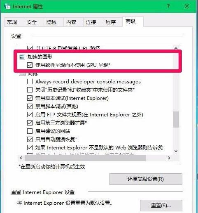Uncheck 如果 Internet Explorer 不是默认的 Web 浏览器则告诉我
This screenshot has height=213, width=198.
[30, 148]
